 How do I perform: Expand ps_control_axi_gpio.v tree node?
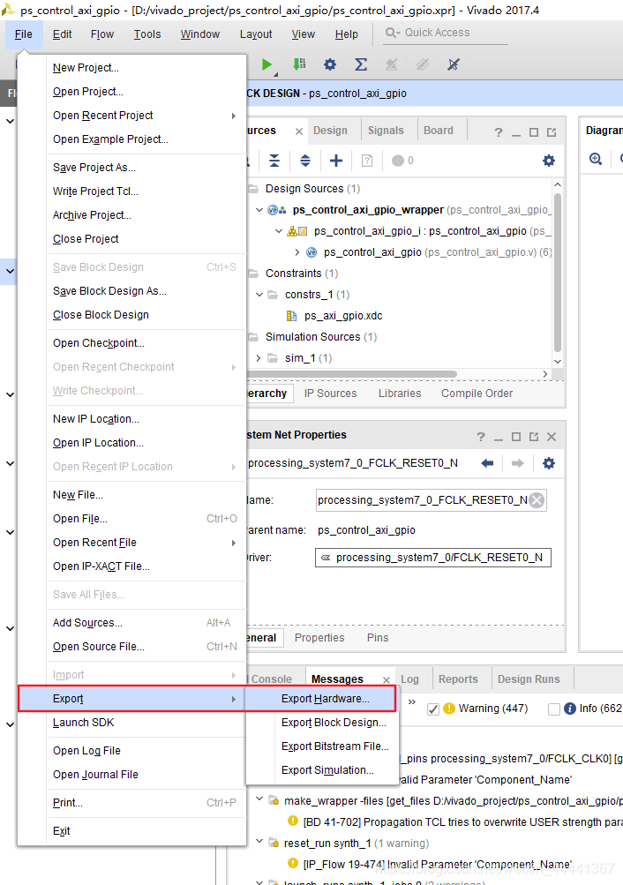click(x=297, y=252)
